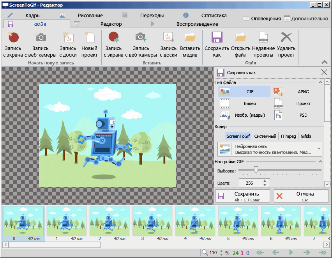Go to first frame
The width and height of the screenshot is (332, 258).
tap(260, 253)
